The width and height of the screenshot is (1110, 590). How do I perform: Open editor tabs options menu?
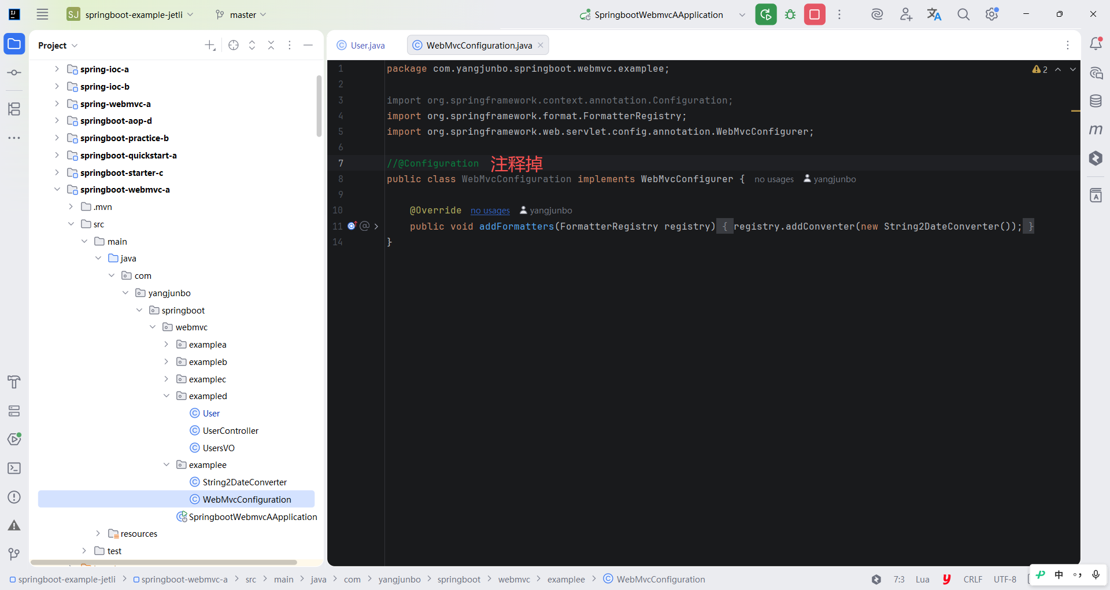click(1068, 45)
